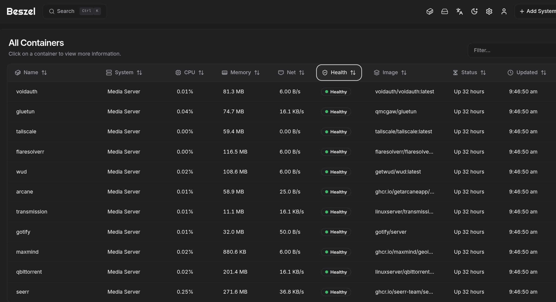Open the S.M.A.R.T. disk drive icon
Image resolution: width=556 pixels, height=302 pixels.
[x=445, y=11]
